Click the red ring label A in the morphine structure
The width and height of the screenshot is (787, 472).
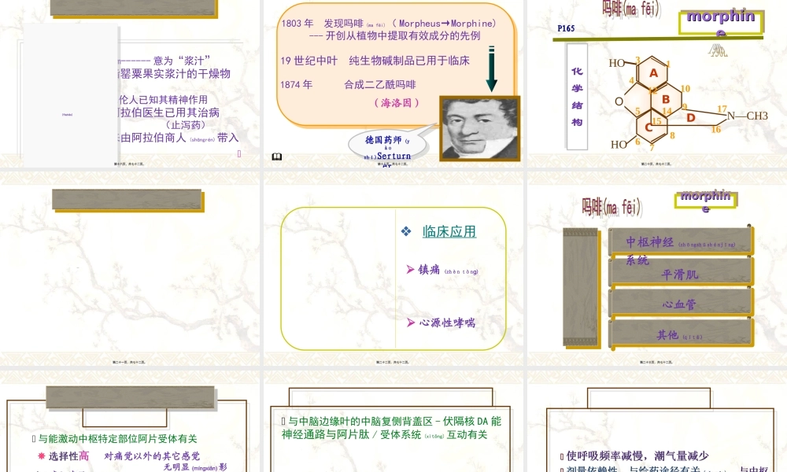(x=652, y=72)
